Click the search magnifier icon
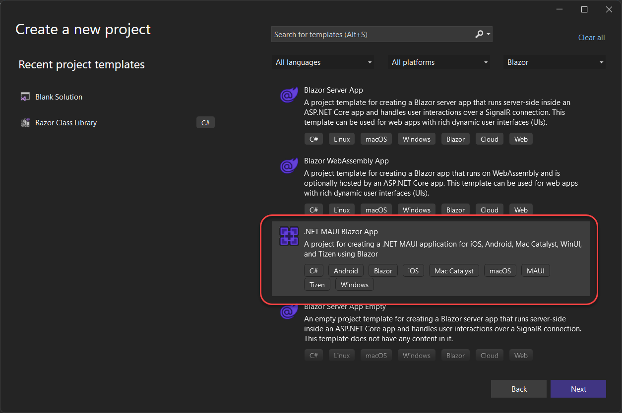Screen dimensions: 622x413 point(479,34)
